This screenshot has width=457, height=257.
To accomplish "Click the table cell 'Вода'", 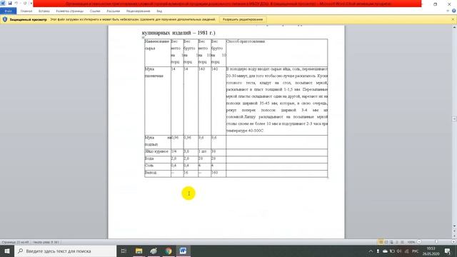I will [x=158, y=158].
